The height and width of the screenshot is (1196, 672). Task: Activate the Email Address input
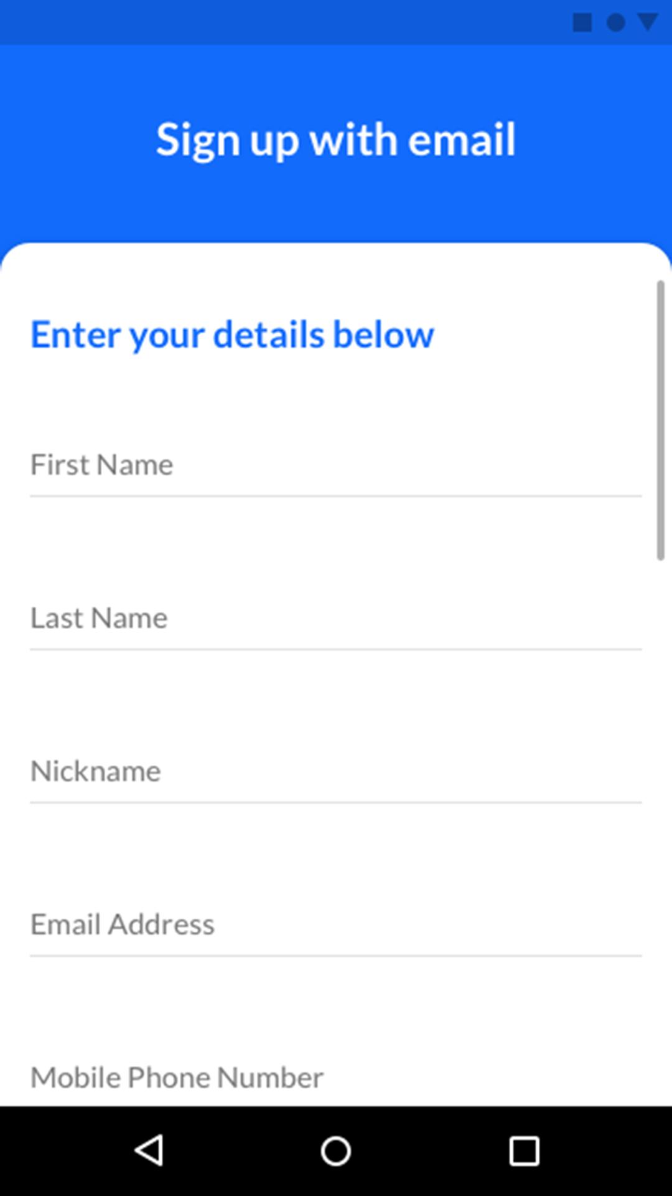[336, 924]
